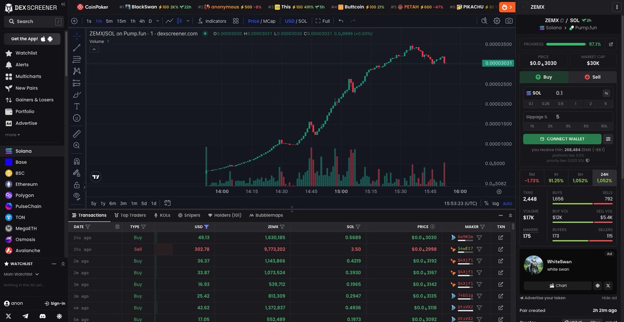The width and height of the screenshot is (624, 322).
Task: Toggle Price / MCap display
Action: pos(262,21)
